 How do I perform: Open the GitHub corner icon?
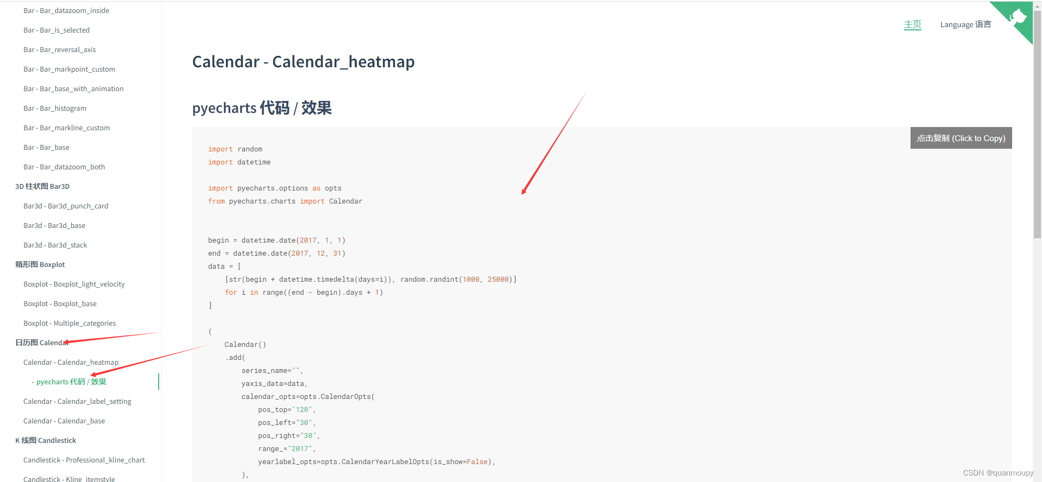[x=1015, y=19]
